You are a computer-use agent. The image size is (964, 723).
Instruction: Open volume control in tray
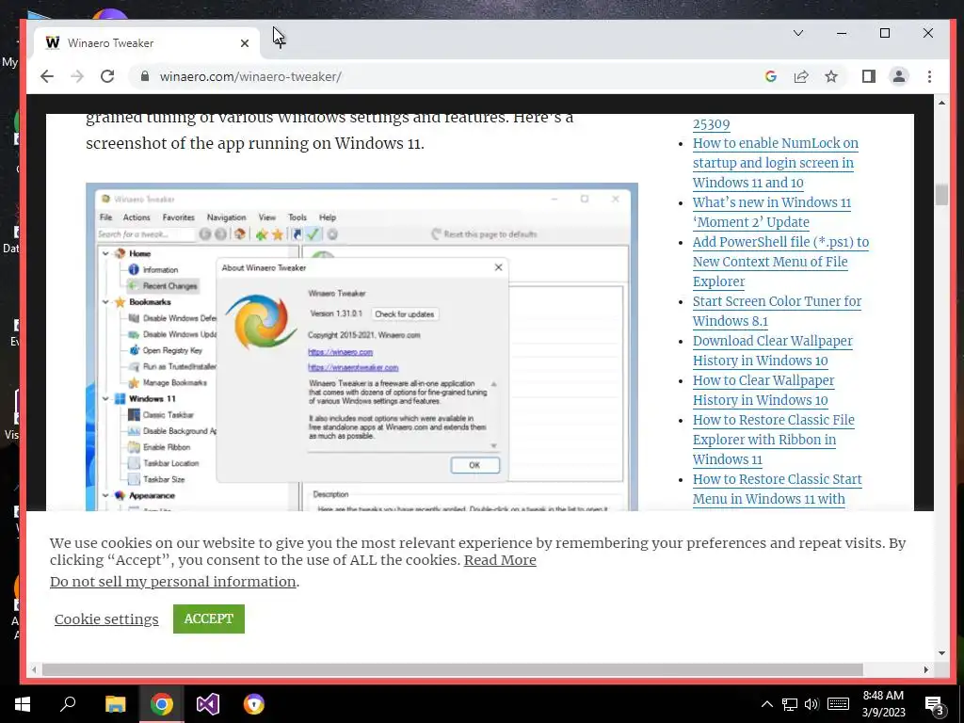(x=811, y=704)
